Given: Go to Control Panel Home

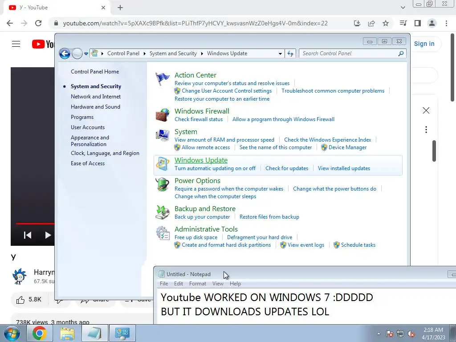Looking at the screenshot, I should pos(95,72).
